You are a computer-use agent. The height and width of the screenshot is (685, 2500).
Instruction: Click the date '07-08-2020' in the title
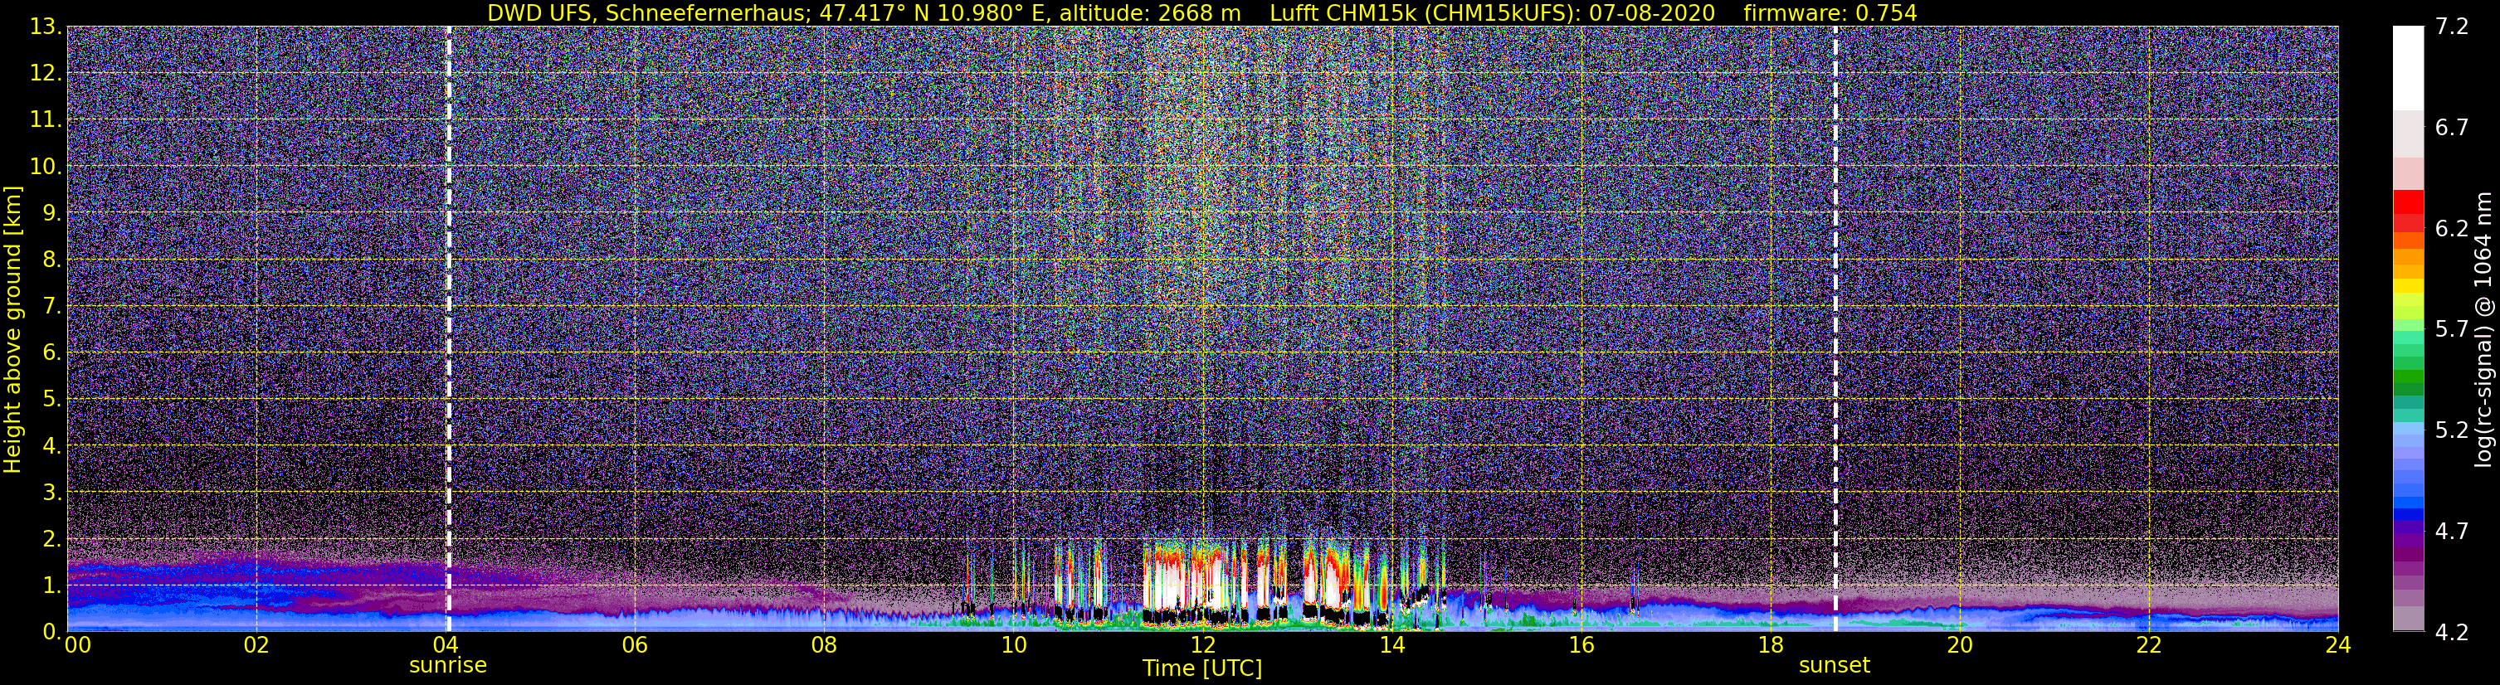pyautogui.click(x=1654, y=12)
